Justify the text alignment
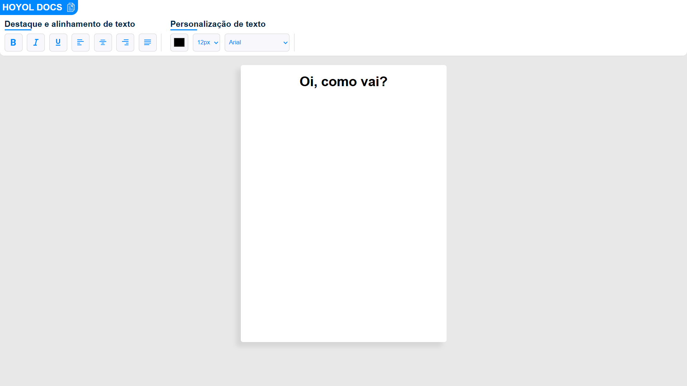 (148, 43)
